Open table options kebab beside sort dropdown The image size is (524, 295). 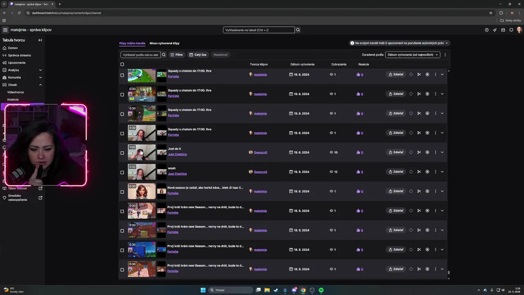point(445,54)
